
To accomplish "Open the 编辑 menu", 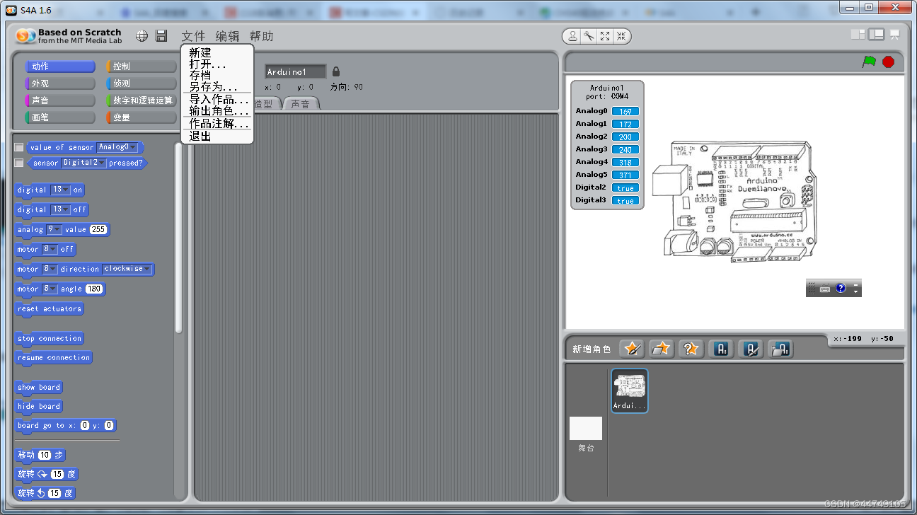I will click(x=227, y=36).
